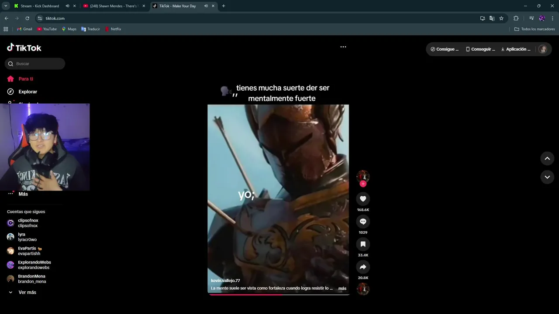Seek on the video progress bar

[279, 294]
